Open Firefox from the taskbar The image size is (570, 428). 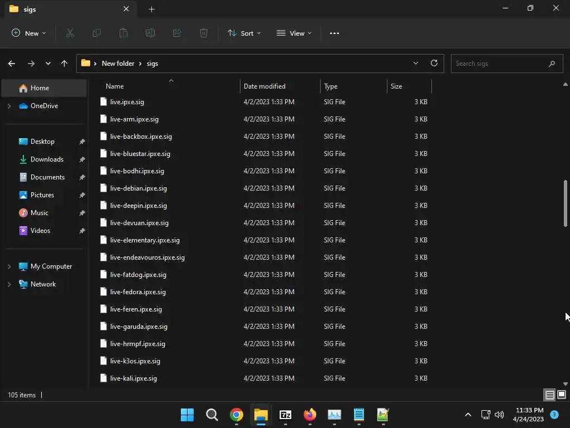(x=309, y=415)
